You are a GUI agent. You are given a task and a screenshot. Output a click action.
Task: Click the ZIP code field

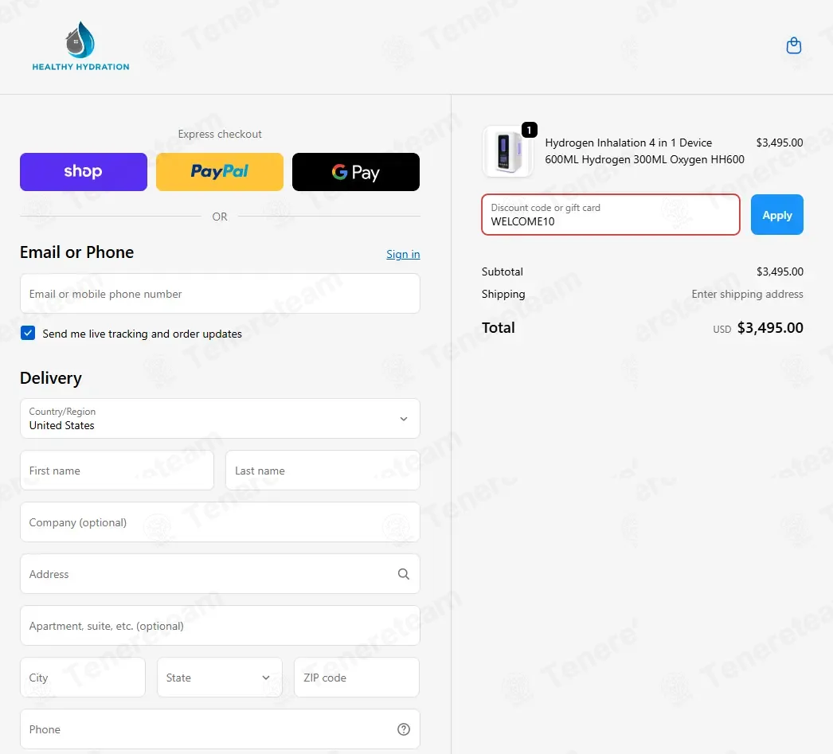pyautogui.click(x=357, y=678)
